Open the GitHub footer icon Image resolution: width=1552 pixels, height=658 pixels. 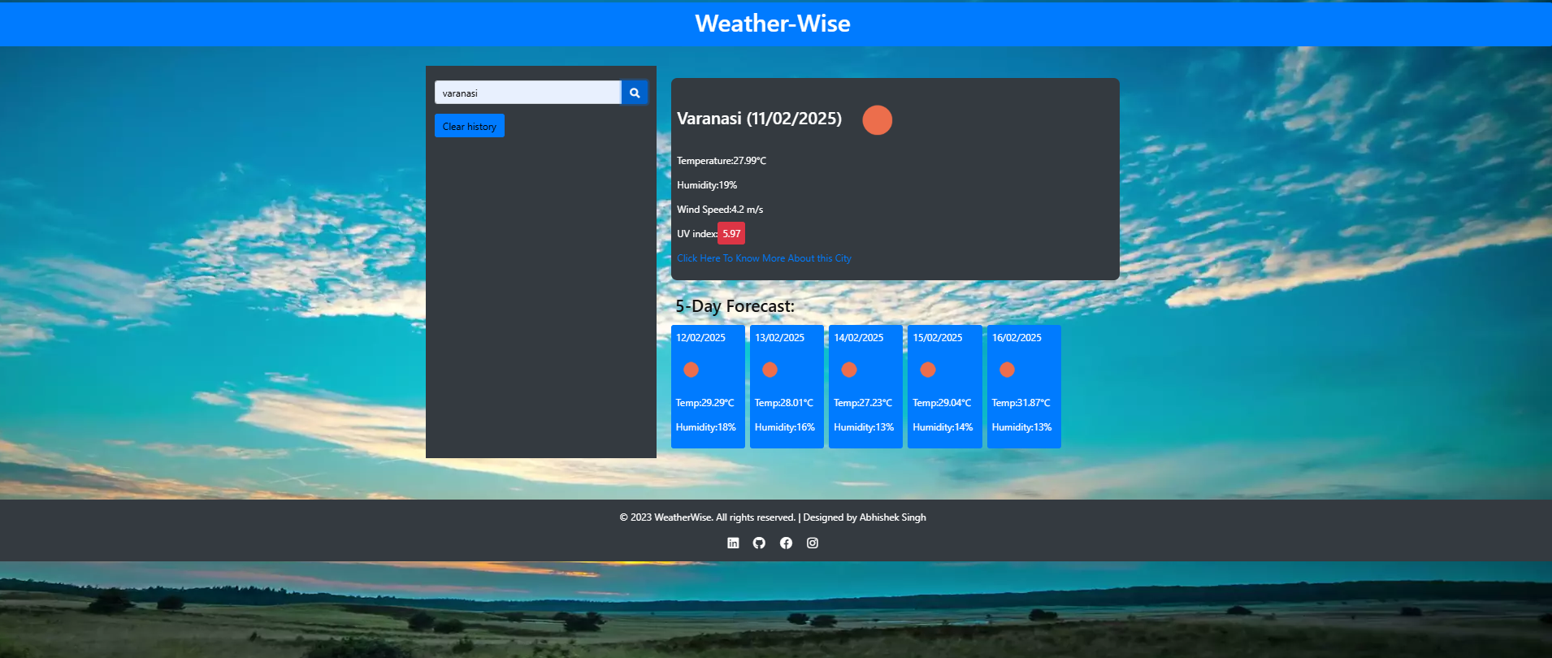point(759,543)
